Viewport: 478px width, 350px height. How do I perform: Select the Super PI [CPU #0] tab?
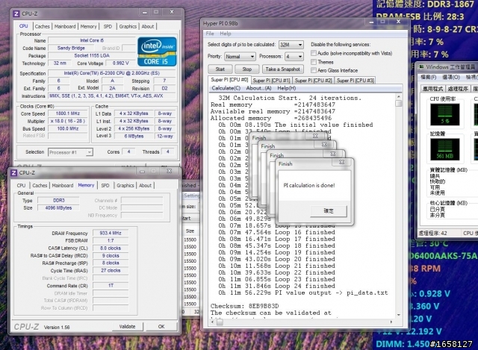[229, 80]
